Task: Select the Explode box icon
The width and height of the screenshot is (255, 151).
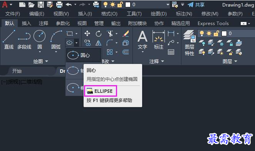Action: [x=126, y=43]
